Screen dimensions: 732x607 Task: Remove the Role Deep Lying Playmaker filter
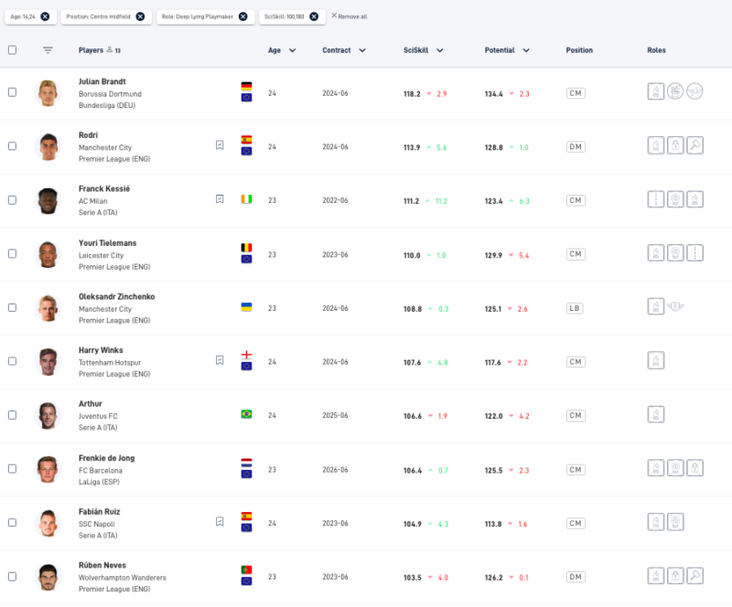tap(243, 16)
